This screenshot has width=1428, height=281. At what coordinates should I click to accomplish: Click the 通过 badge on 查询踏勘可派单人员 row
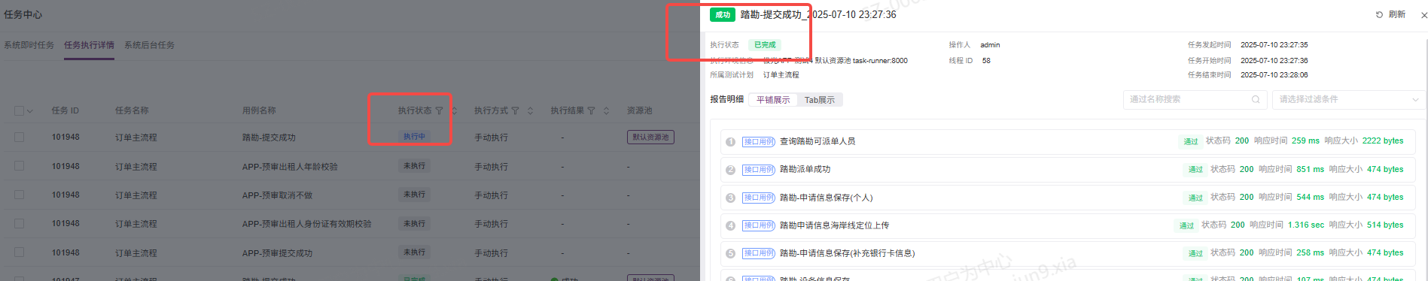point(1191,141)
